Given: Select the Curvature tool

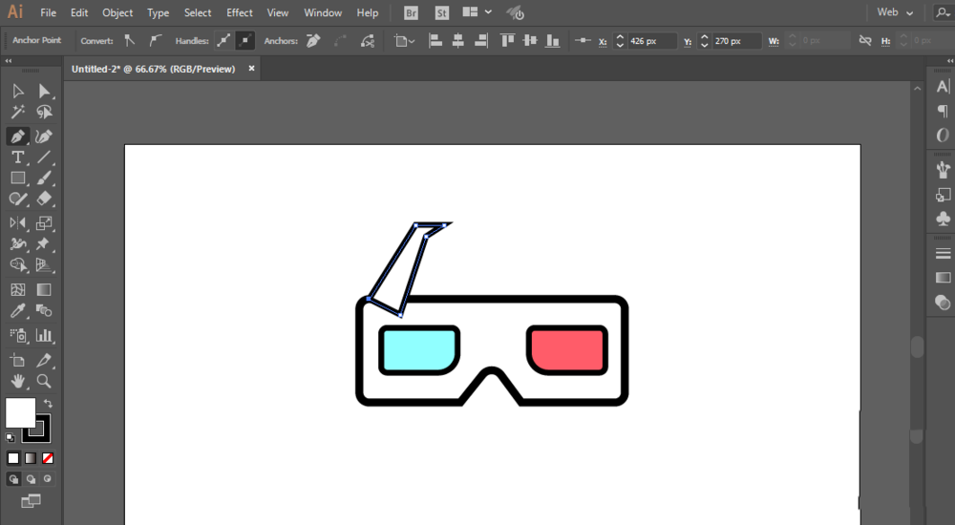Looking at the screenshot, I should pos(44,136).
